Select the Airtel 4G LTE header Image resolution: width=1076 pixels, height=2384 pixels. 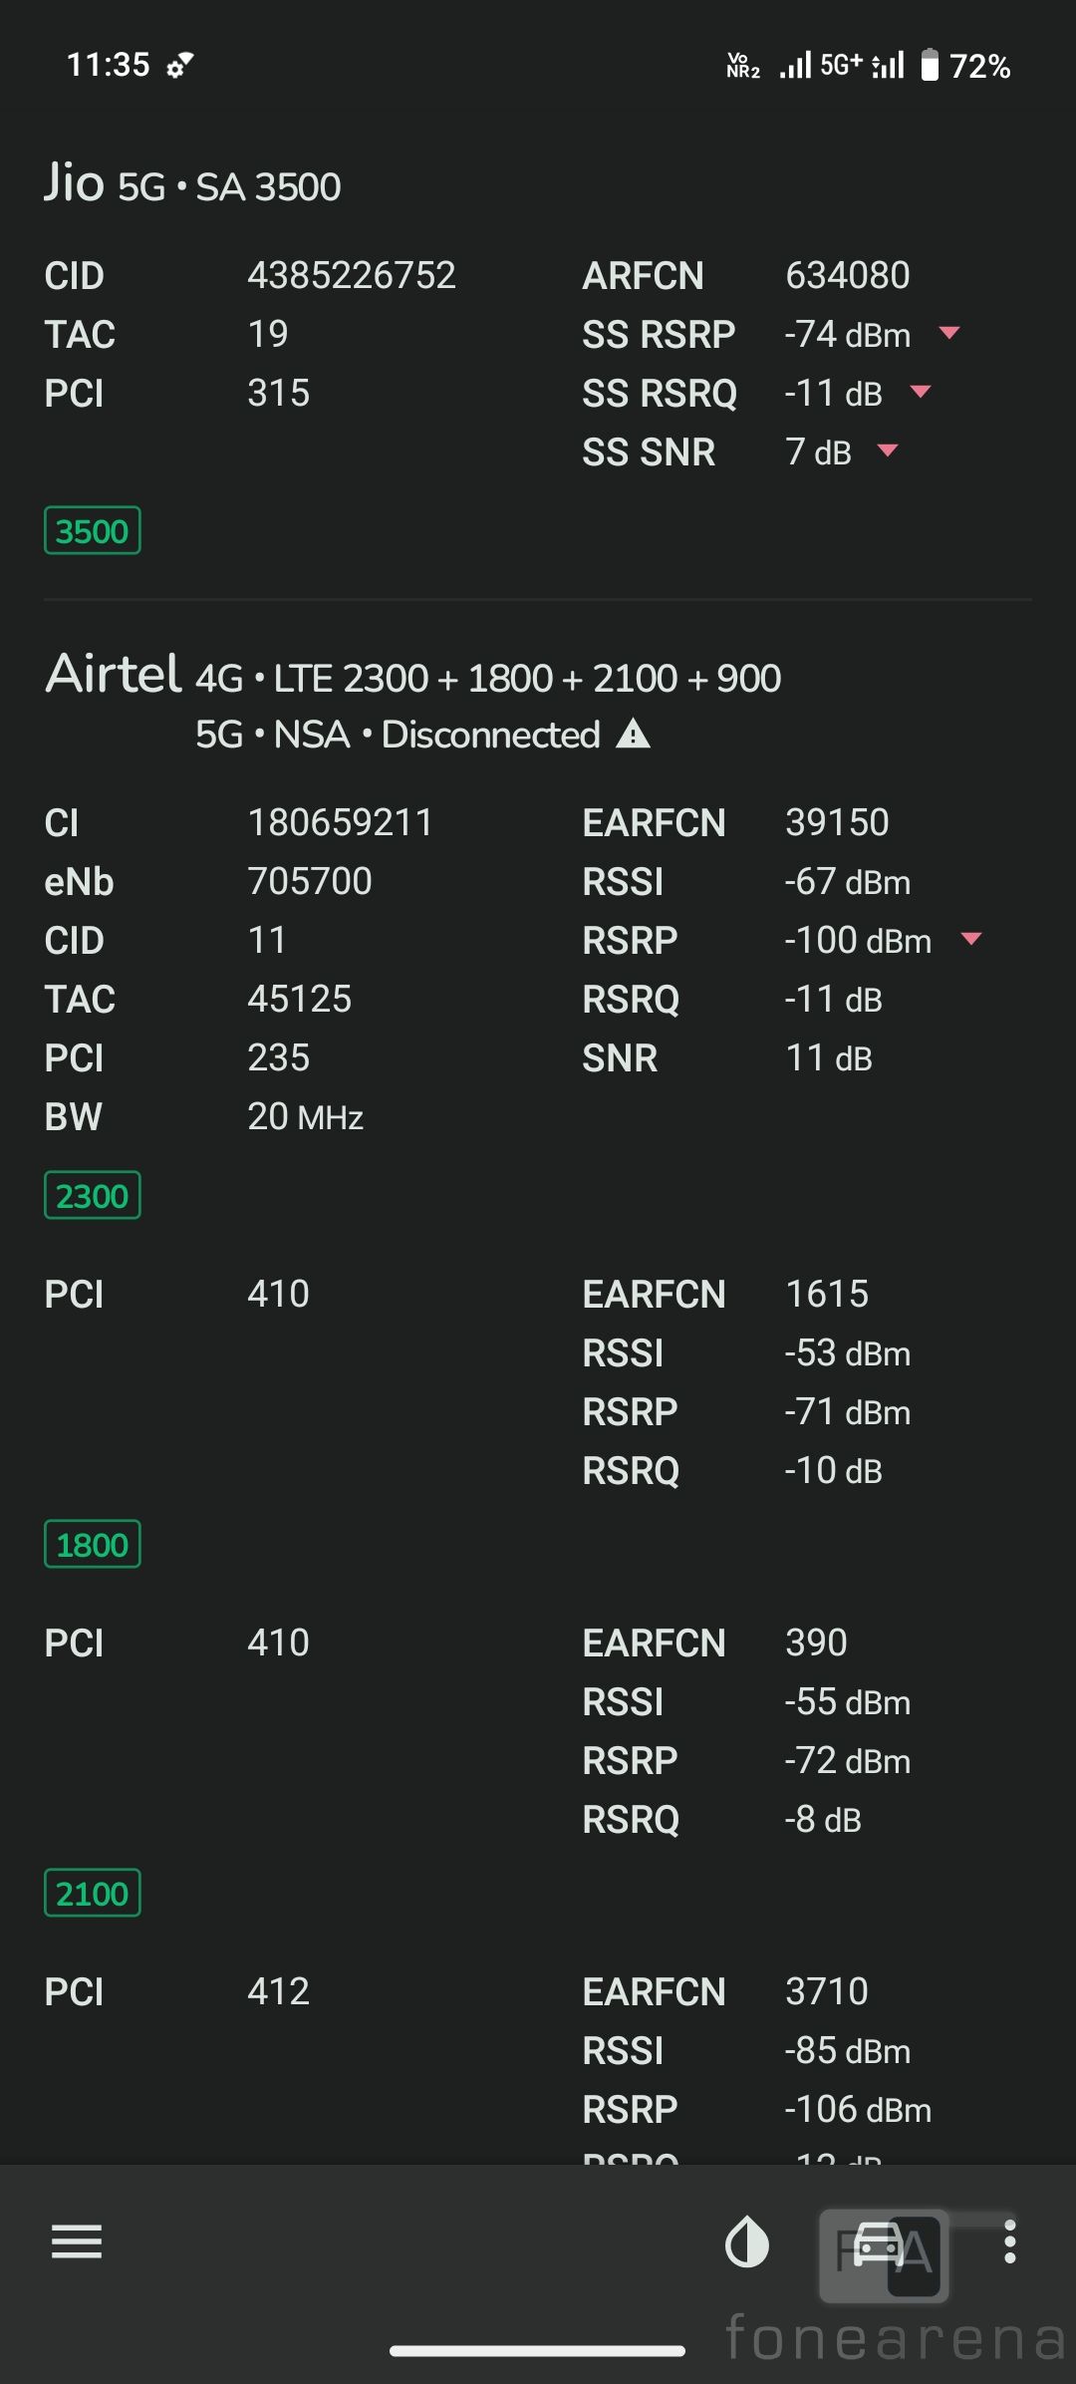pyautogui.click(x=413, y=677)
